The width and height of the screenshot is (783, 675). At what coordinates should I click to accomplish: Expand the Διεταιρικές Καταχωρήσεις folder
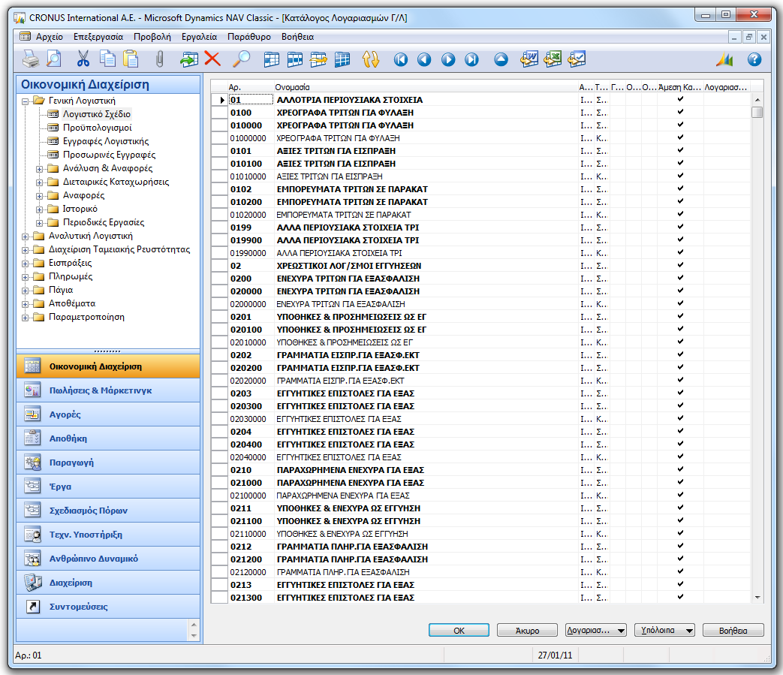pos(40,182)
